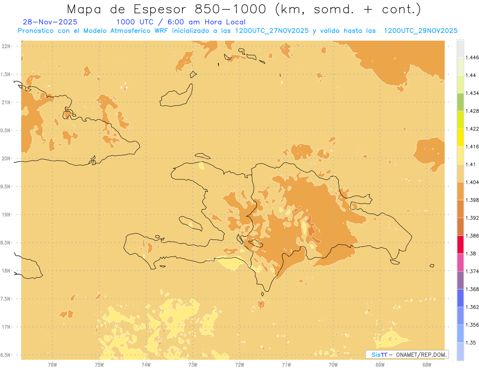Screen dimensions: 479x370
Task: Click the color bar value "1.386"
Action: [473, 235]
